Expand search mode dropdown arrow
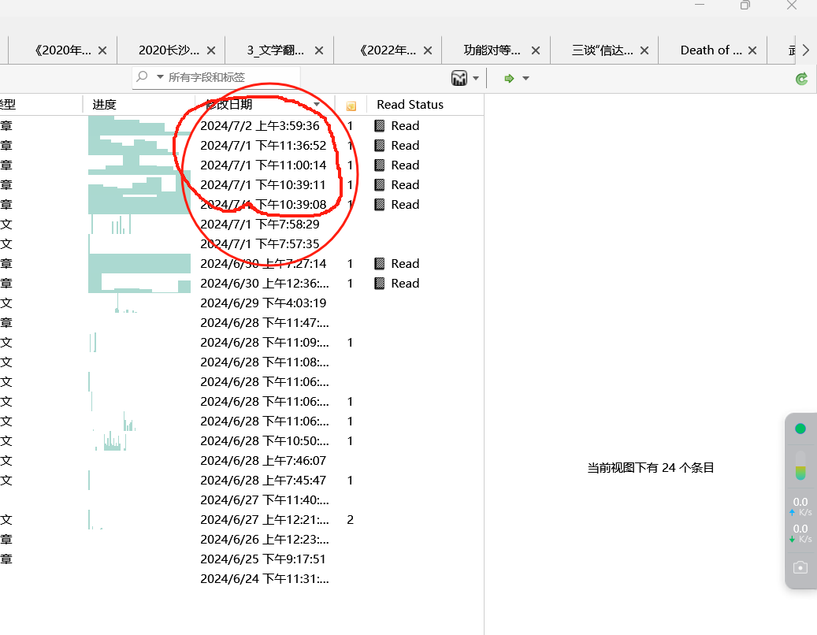The height and width of the screenshot is (635, 817). pyautogui.click(x=160, y=77)
